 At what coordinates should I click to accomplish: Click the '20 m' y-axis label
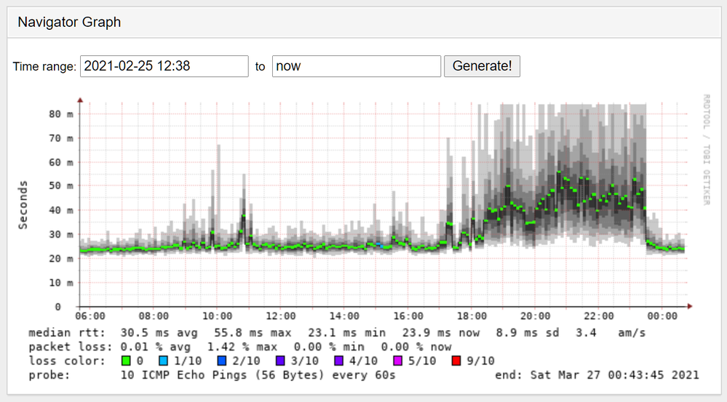61,259
